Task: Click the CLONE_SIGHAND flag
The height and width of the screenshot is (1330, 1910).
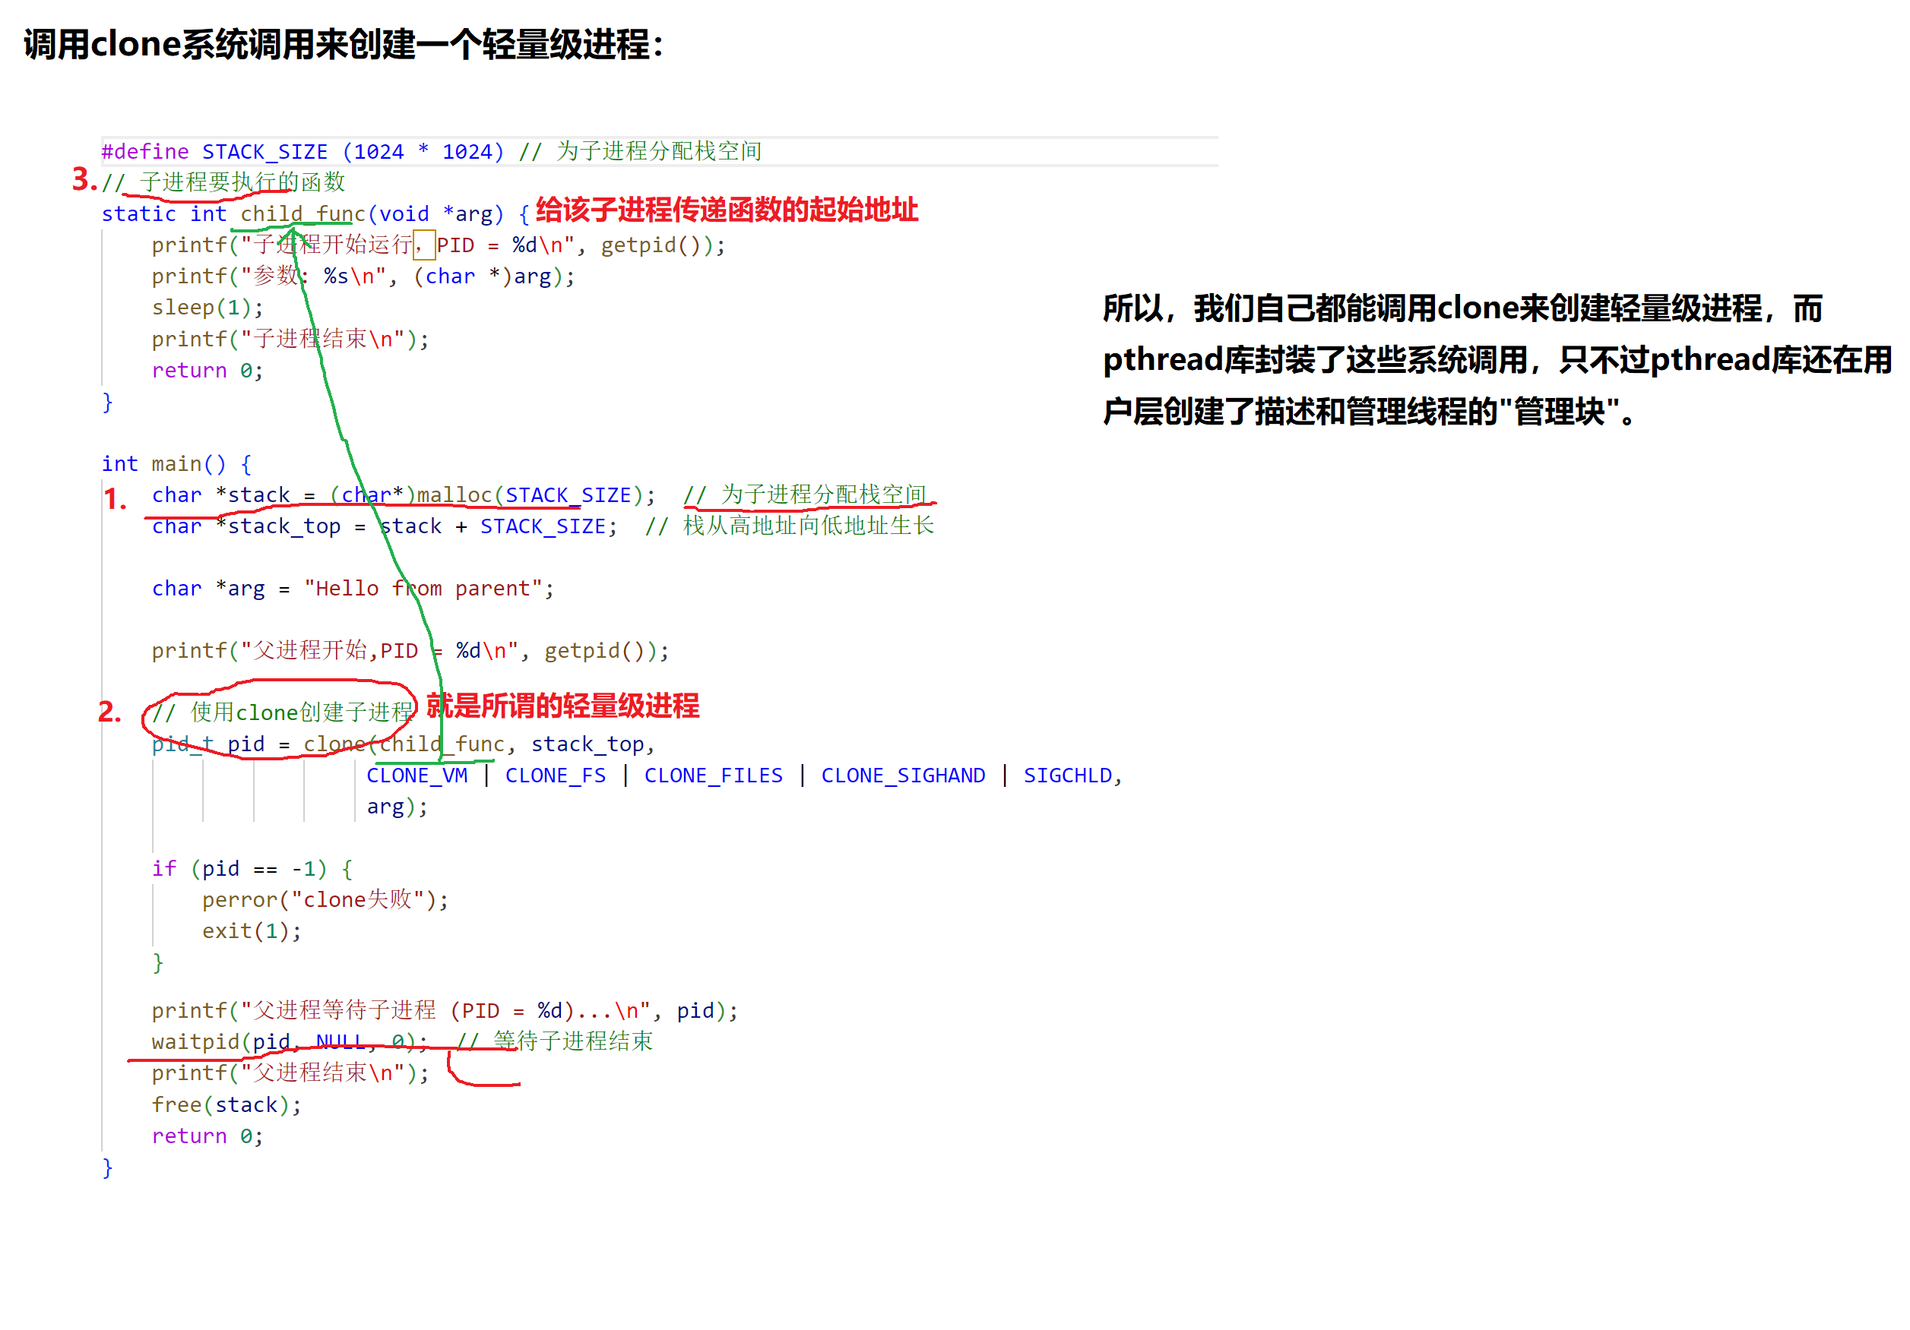Action: pos(903,776)
